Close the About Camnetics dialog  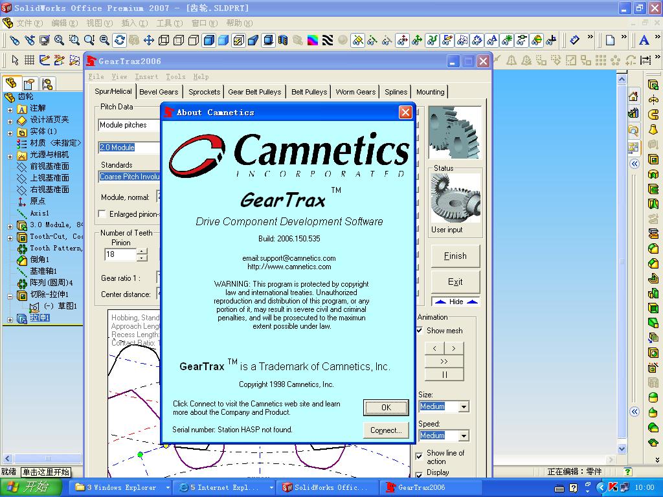pos(405,113)
